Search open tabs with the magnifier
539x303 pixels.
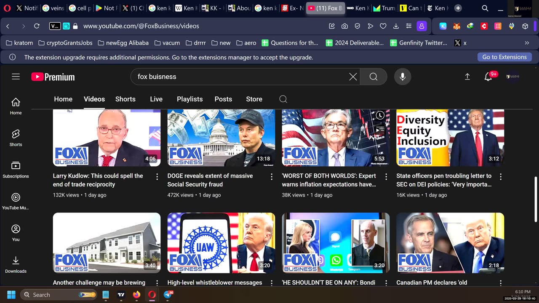pos(485,8)
